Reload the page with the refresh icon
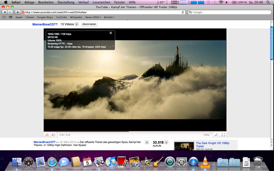 [183, 12]
